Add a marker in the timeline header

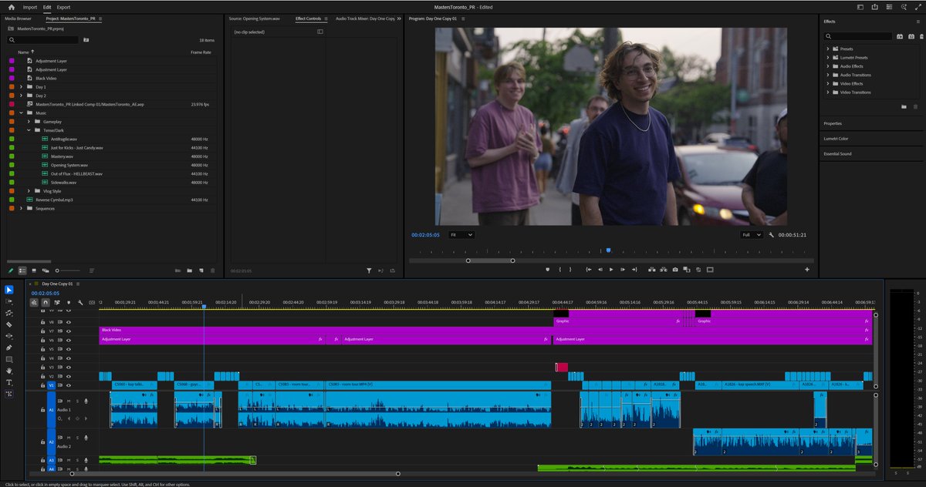[69, 303]
